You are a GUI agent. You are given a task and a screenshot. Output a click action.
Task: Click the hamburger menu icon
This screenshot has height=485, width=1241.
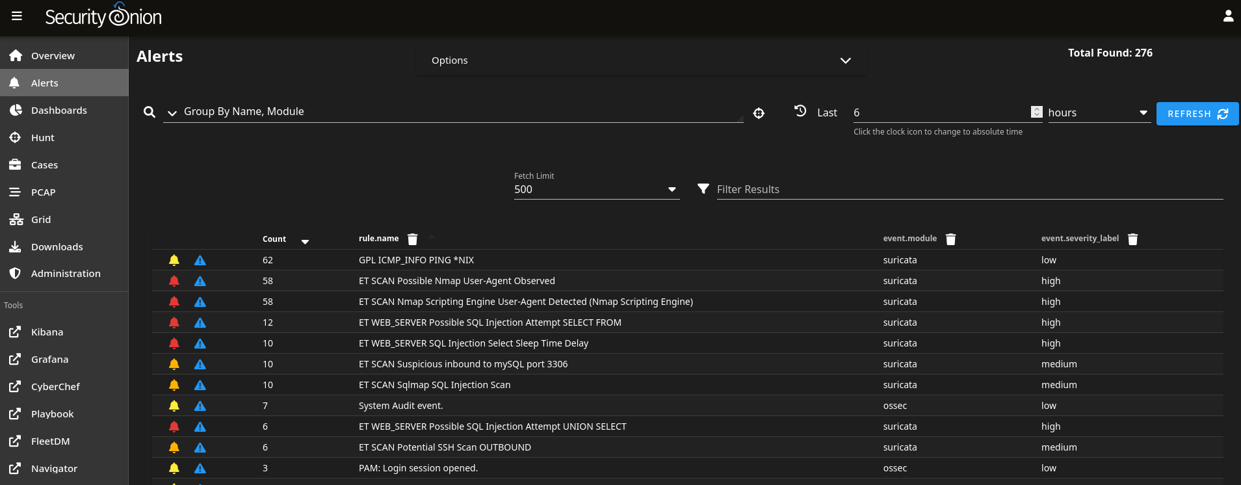pos(17,16)
